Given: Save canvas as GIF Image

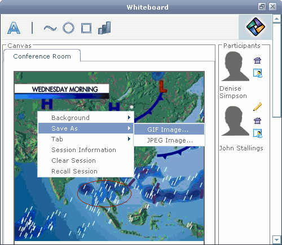Looking at the screenshot, I should [169, 130].
